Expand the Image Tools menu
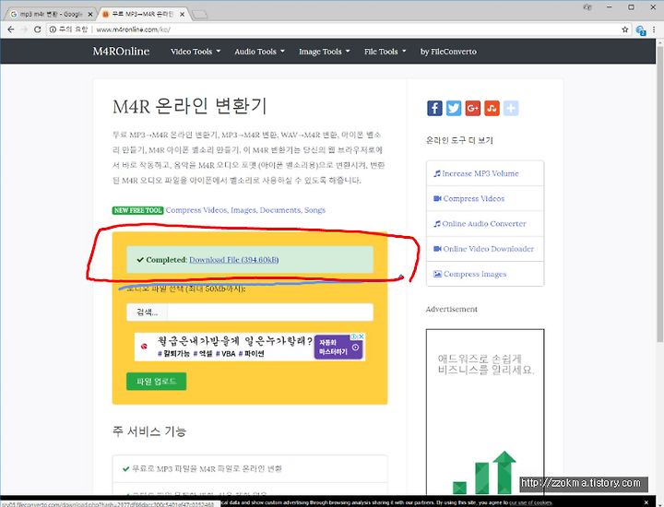The width and height of the screenshot is (664, 507). [324, 52]
